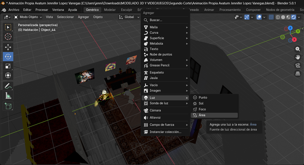The height and width of the screenshot is (165, 304).
Task: Switch to the Modelar workspace tab
Action: point(109,9)
